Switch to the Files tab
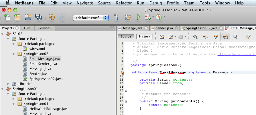This screenshot has height=115, width=256. [27, 28]
